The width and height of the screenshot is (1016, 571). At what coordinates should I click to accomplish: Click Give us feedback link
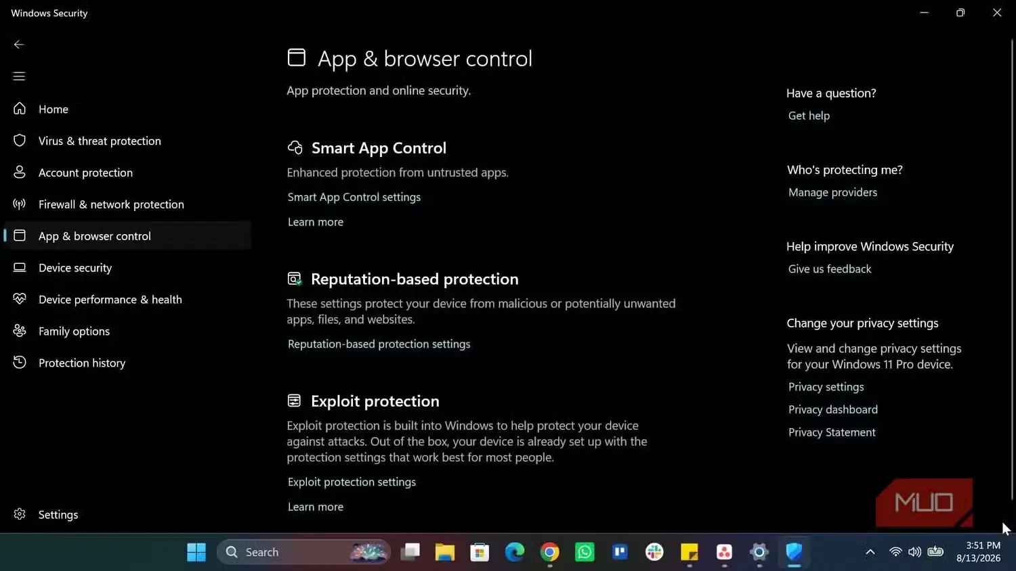coord(830,269)
